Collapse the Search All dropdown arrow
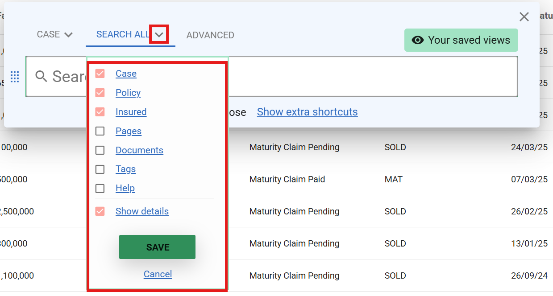Image resolution: width=553 pixels, height=296 pixels. [x=159, y=35]
